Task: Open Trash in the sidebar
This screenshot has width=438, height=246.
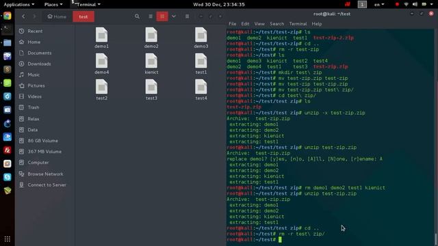Action: pyautogui.click(x=34, y=107)
